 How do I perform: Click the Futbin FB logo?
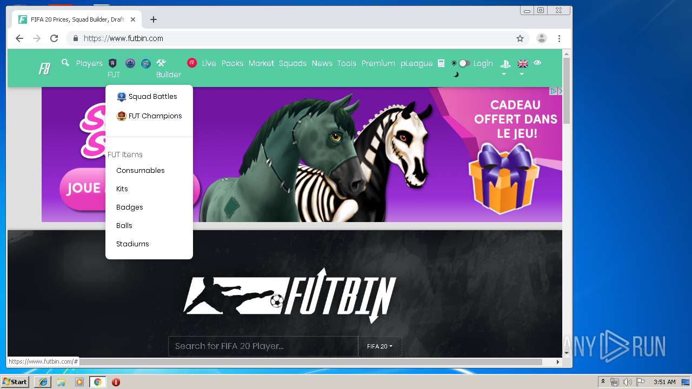tap(44, 69)
